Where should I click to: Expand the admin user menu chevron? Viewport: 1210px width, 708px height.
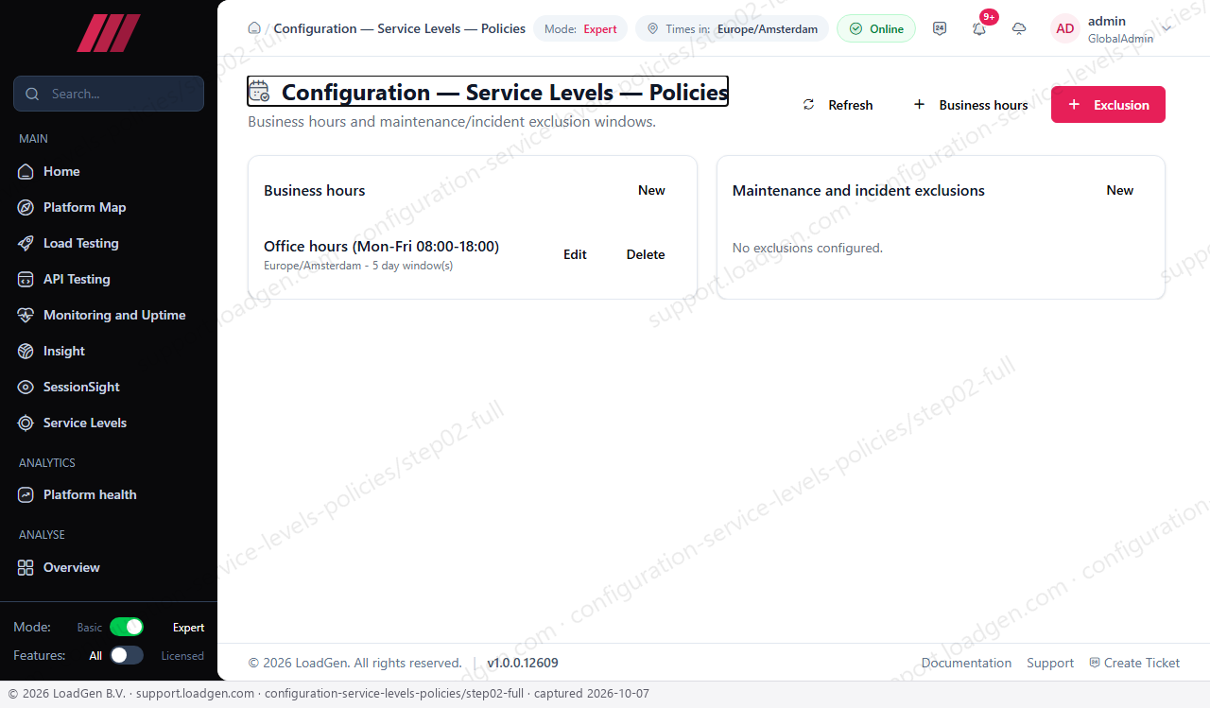(1167, 28)
